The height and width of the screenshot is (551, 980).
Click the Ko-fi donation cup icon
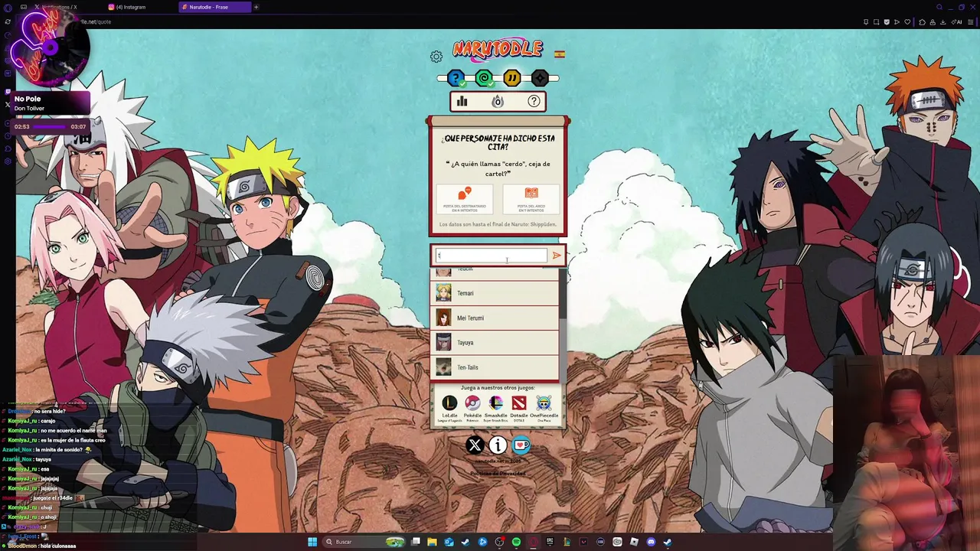pyautogui.click(x=521, y=445)
